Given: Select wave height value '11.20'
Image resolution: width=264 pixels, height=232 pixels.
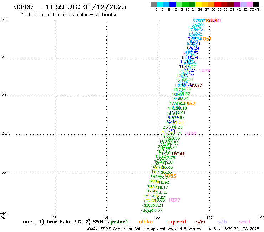Looking at the screenshot, I should (x=189, y=75).
